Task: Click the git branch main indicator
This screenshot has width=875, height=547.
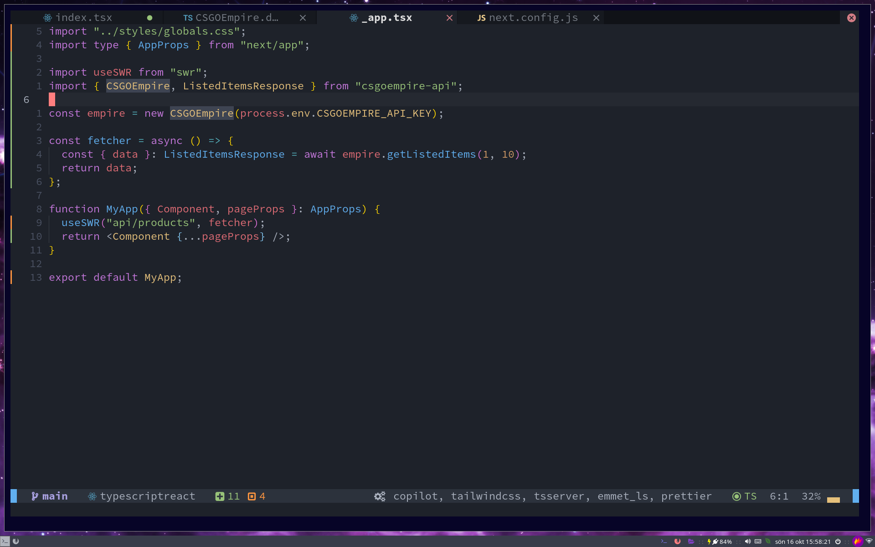Action: (49, 496)
